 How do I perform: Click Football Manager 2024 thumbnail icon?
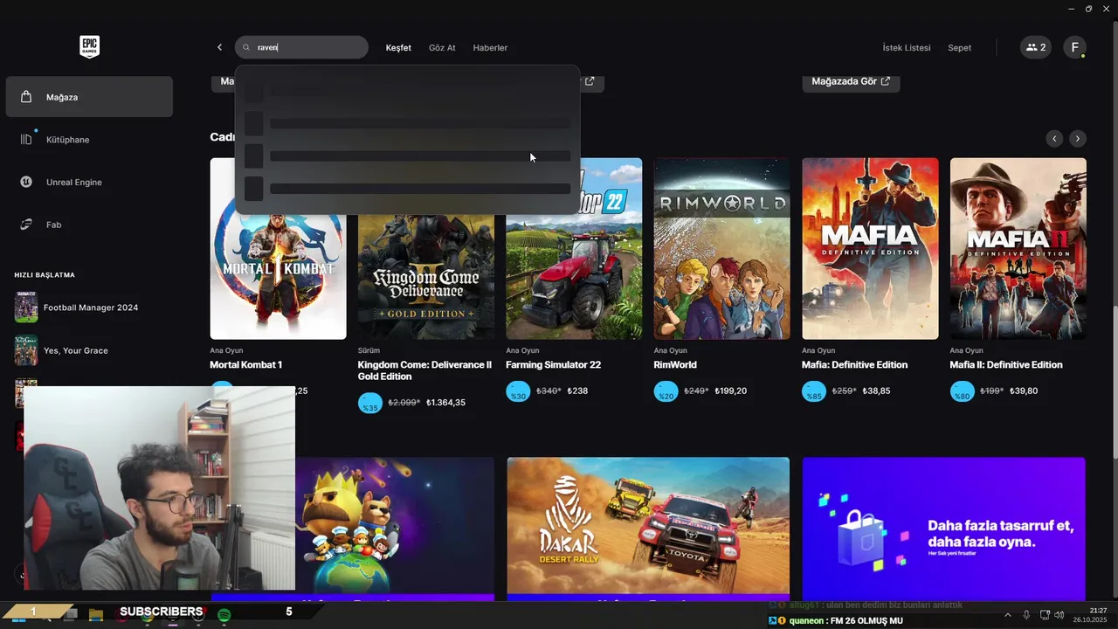26,308
